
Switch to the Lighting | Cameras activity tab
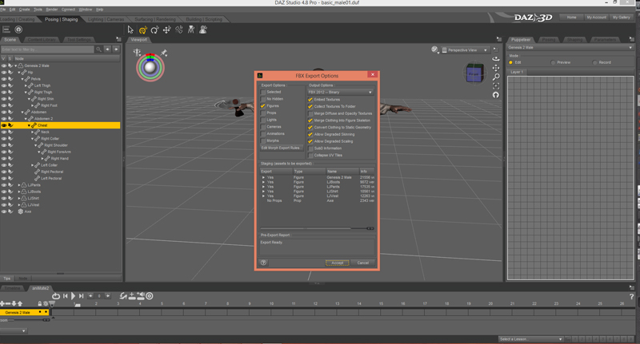106,19
